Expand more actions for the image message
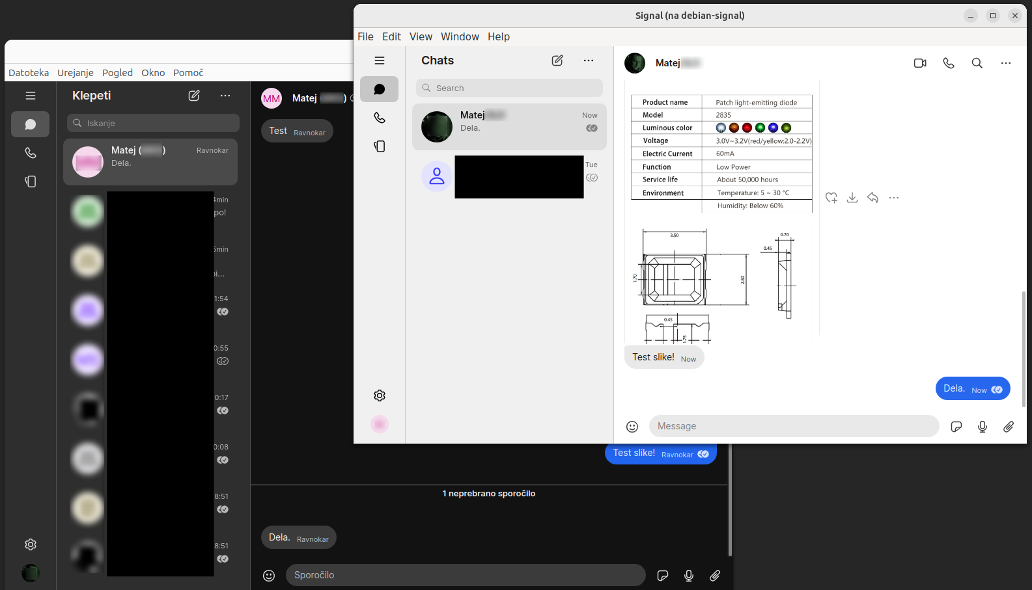Viewport: 1032px width, 590px height. click(894, 198)
